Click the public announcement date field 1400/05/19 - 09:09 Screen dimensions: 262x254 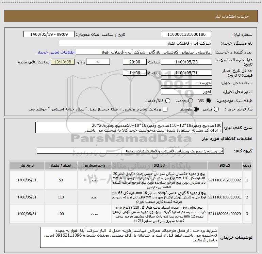[49, 34]
